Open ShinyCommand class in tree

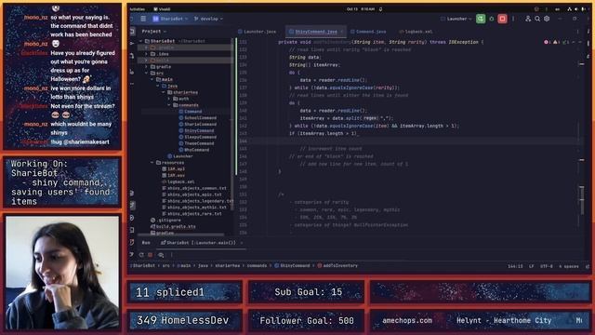pos(196,130)
